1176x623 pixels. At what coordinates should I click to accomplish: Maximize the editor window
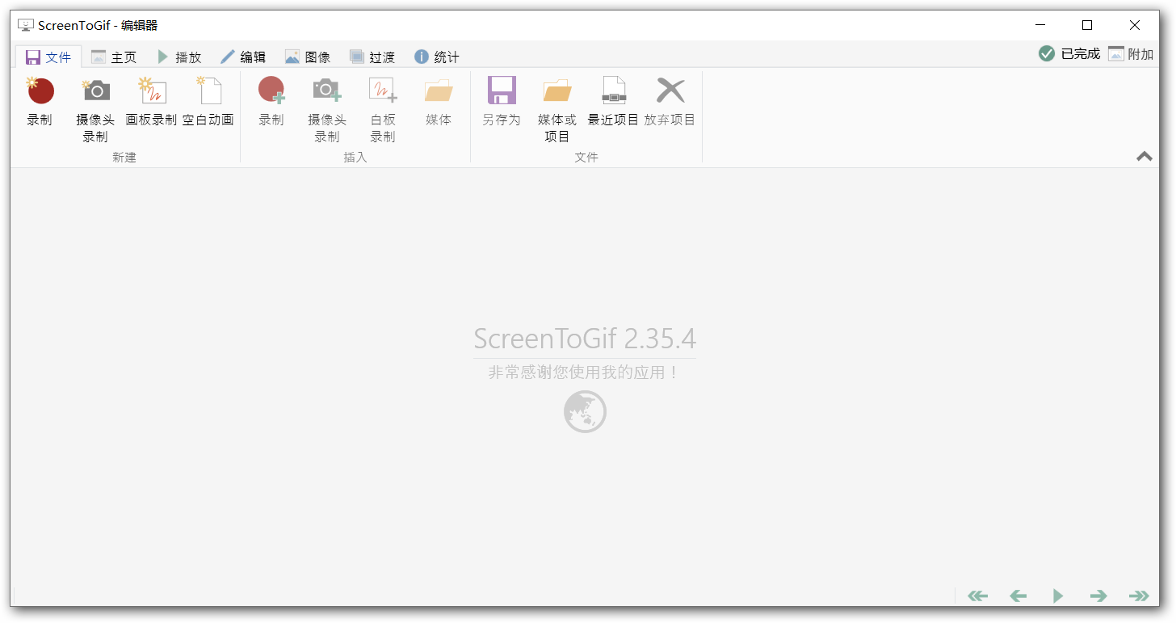pos(1087,25)
